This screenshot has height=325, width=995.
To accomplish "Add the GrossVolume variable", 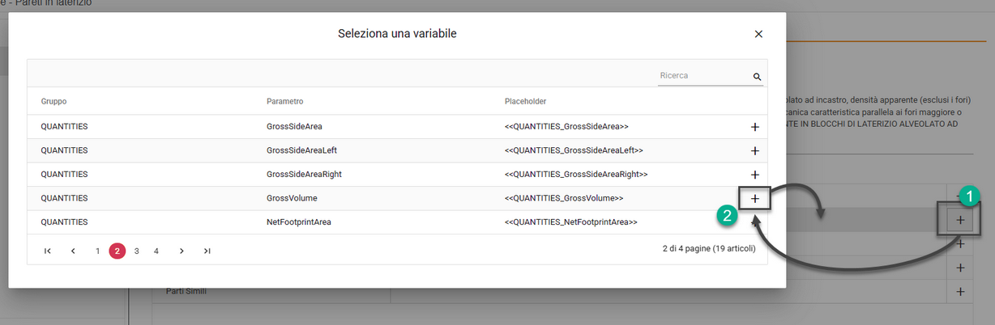I will coord(754,198).
